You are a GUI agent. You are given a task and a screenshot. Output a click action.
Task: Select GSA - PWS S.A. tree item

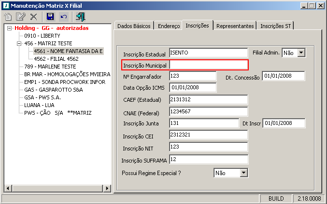tap(43, 97)
